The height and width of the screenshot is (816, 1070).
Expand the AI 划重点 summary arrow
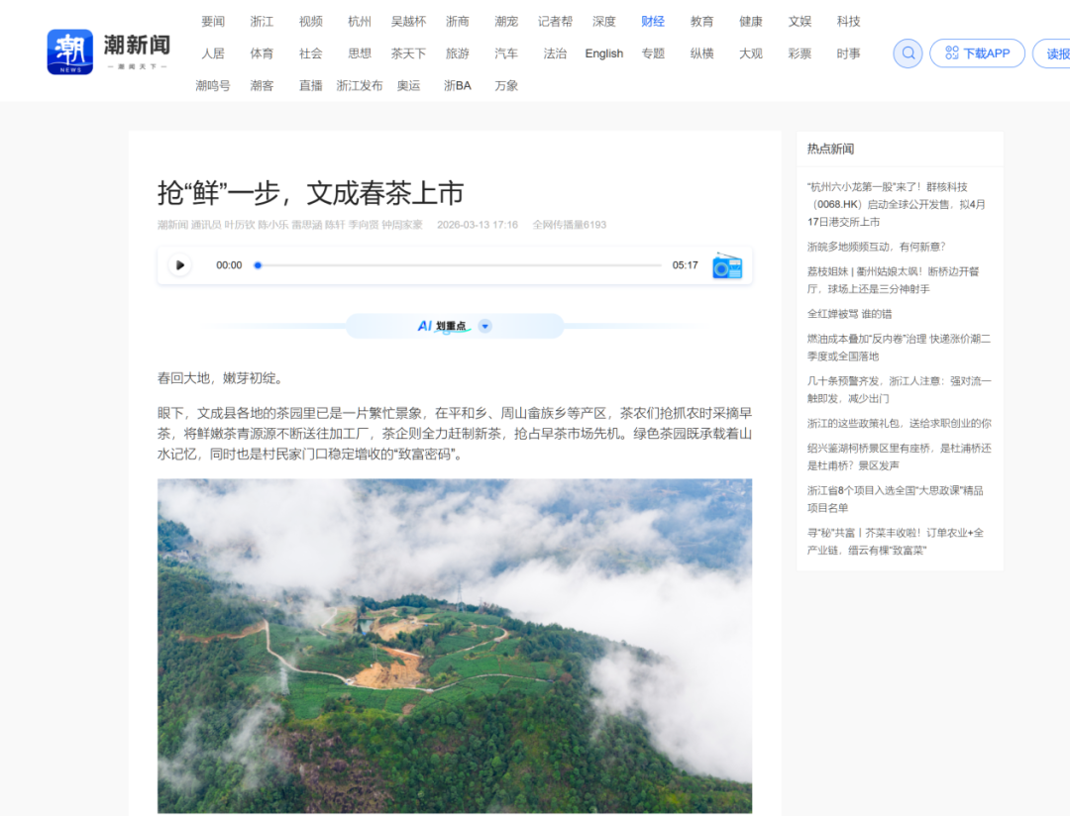coord(484,326)
